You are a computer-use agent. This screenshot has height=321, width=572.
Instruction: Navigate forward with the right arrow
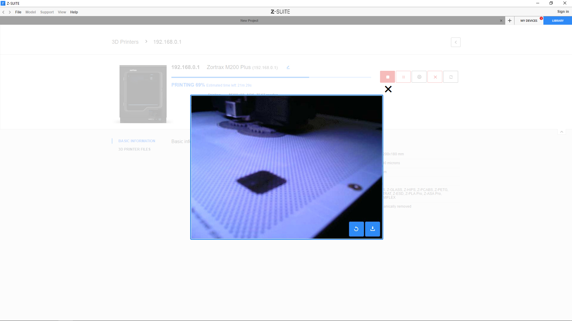pos(10,12)
